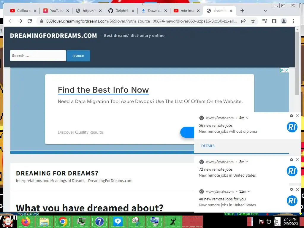304x228 pixels.
Task: Share this page via address bar icon
Action: tap(243, 21)
